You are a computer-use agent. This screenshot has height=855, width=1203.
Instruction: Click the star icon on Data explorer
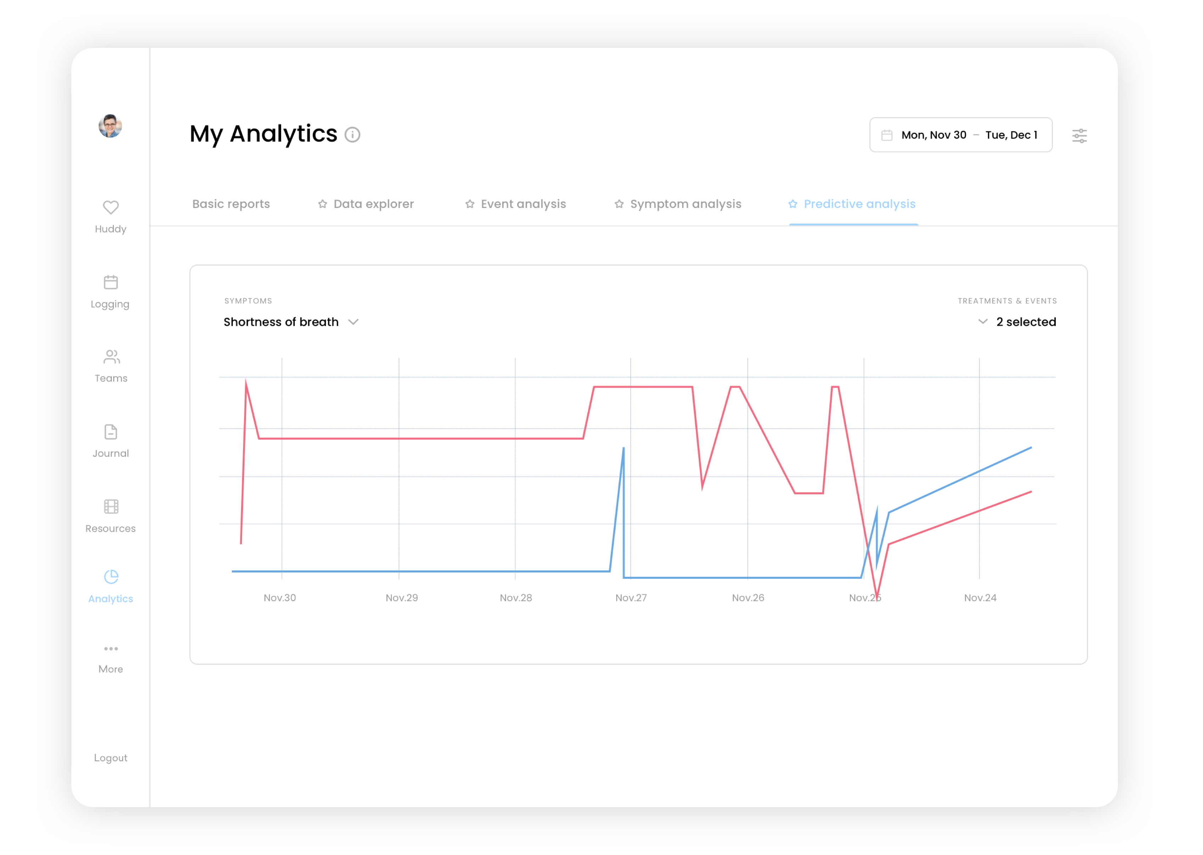[323, 204]
